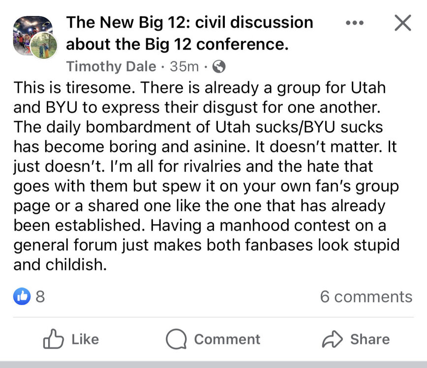The height and width of the screenshot is (368, 427).
Task: Click the "about the Big 12 conference." title line
Action: click(x=177, y=44)
